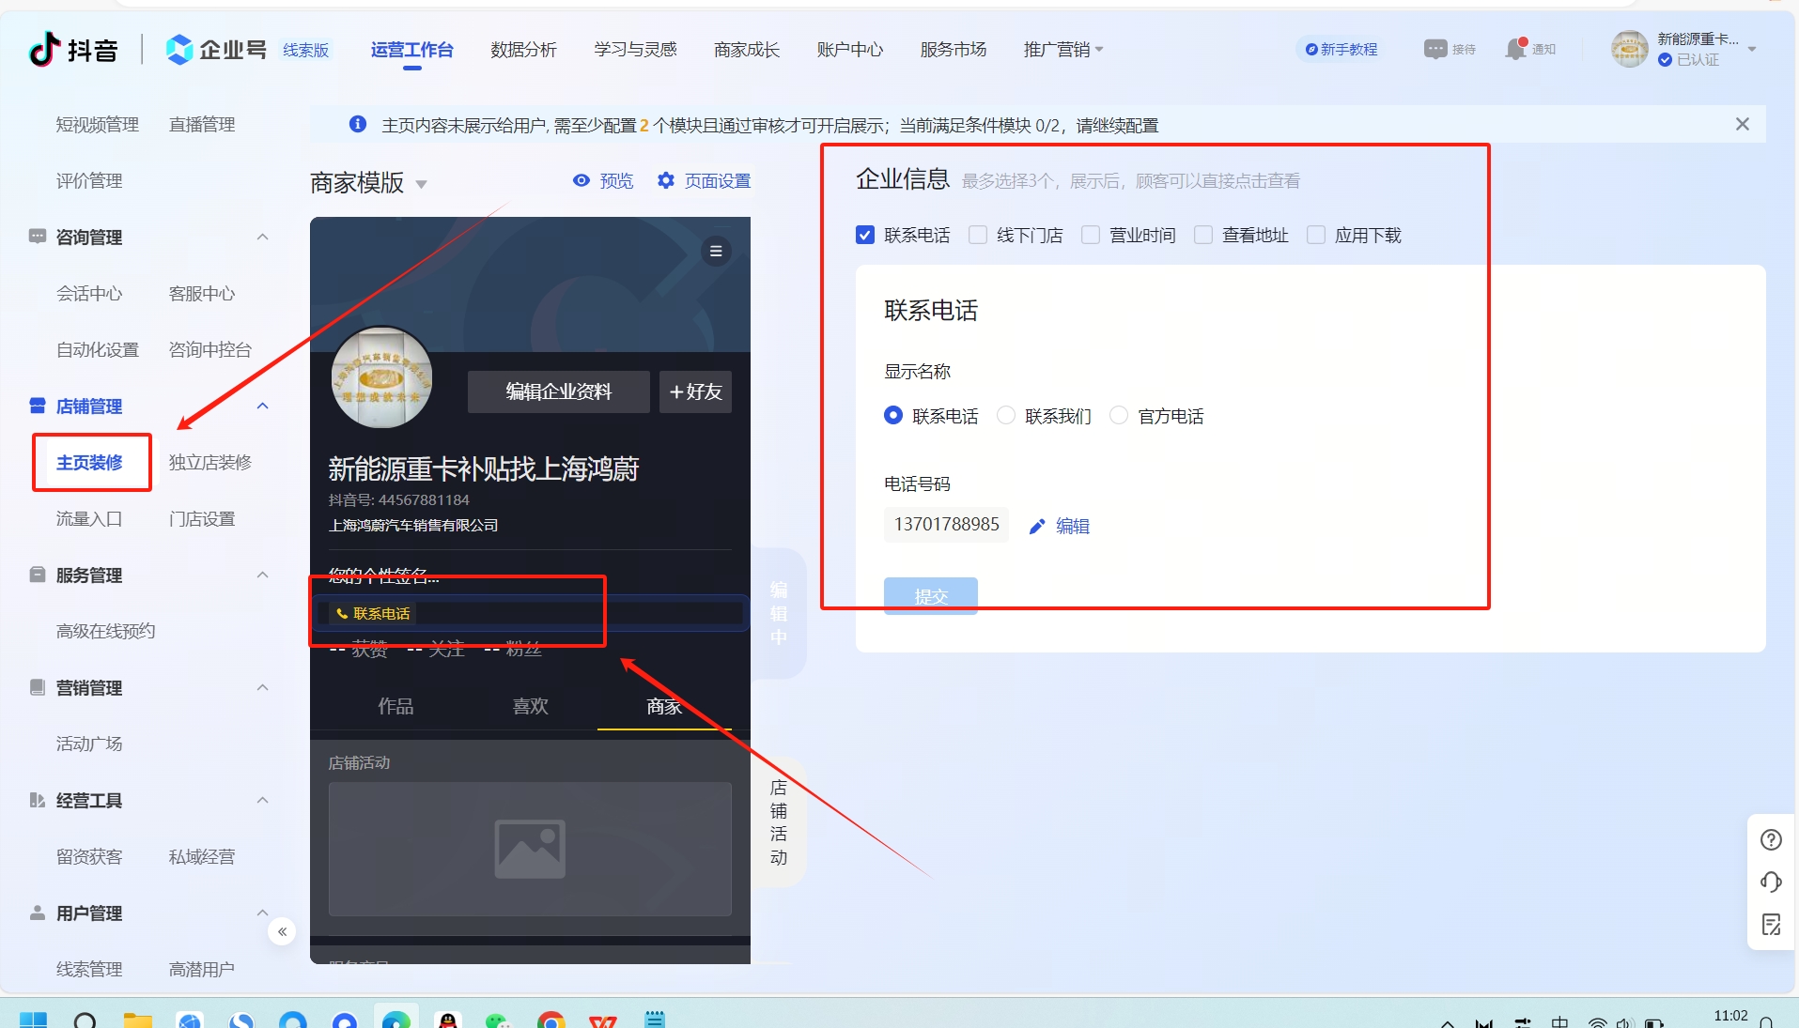The image size is (1799, 1028).
Task: Check the 线下门店 checkbox
Action: click(x=978, y=235)
